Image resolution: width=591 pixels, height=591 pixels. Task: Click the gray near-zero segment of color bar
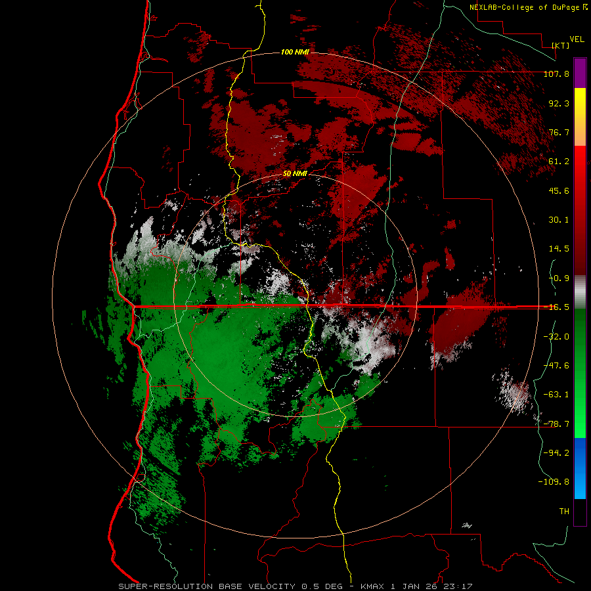580,292
